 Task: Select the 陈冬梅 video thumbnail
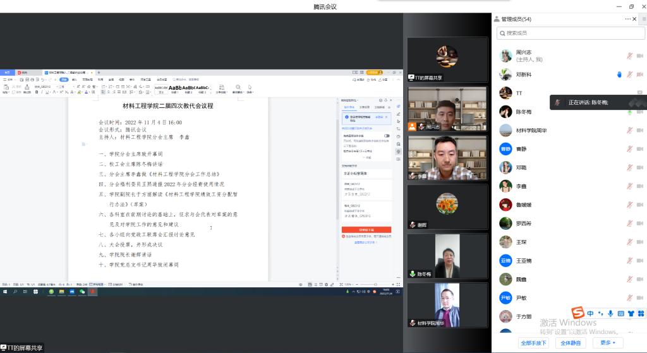click(x=447, y=256)
